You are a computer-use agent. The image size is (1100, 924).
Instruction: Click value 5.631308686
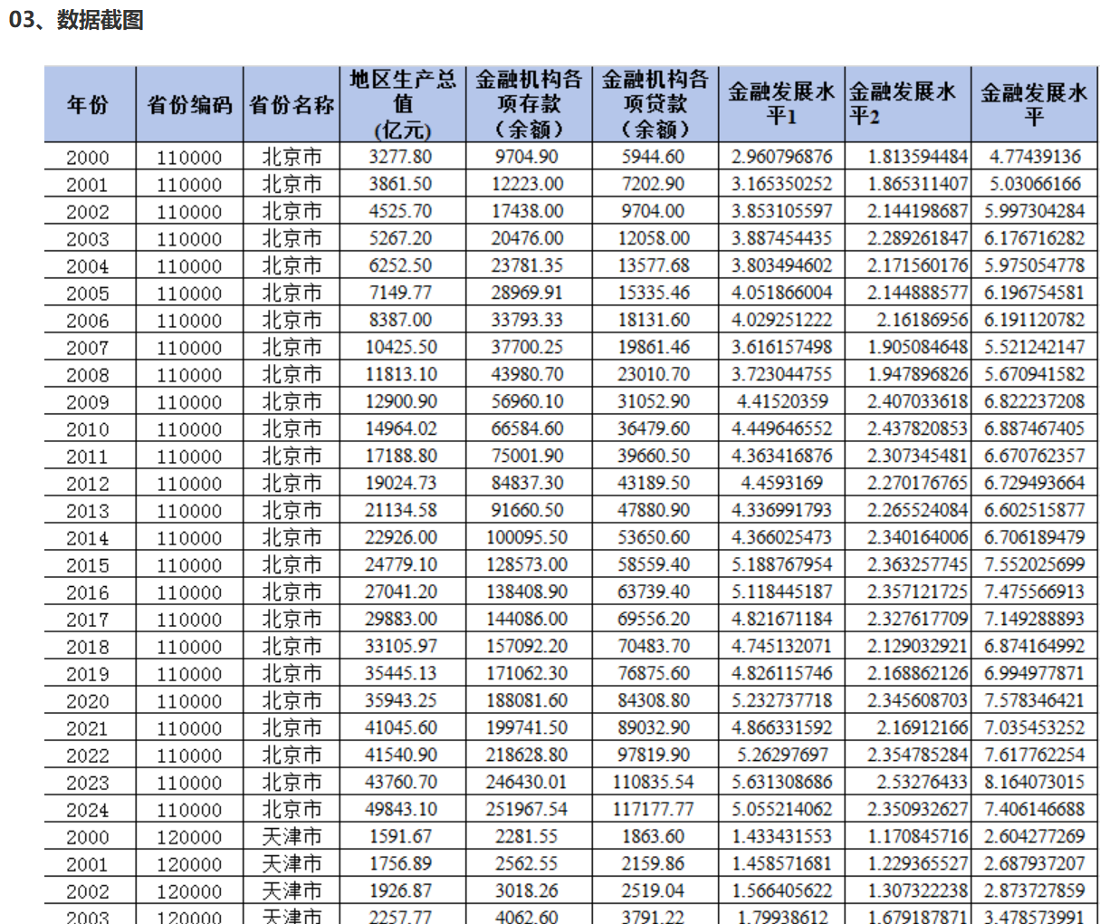point(781,782)
